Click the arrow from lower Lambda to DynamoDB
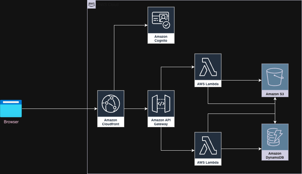302x174 pixels. pyautogui.click(x=241, y=149)
